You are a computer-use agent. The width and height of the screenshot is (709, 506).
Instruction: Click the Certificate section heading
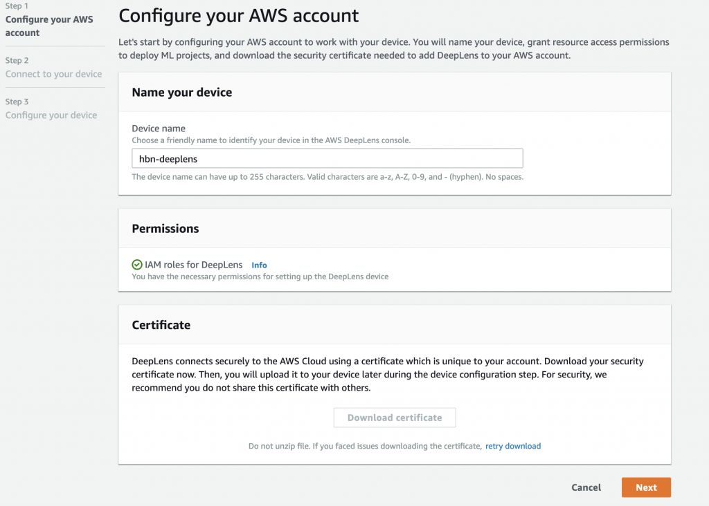coord(161,325)
